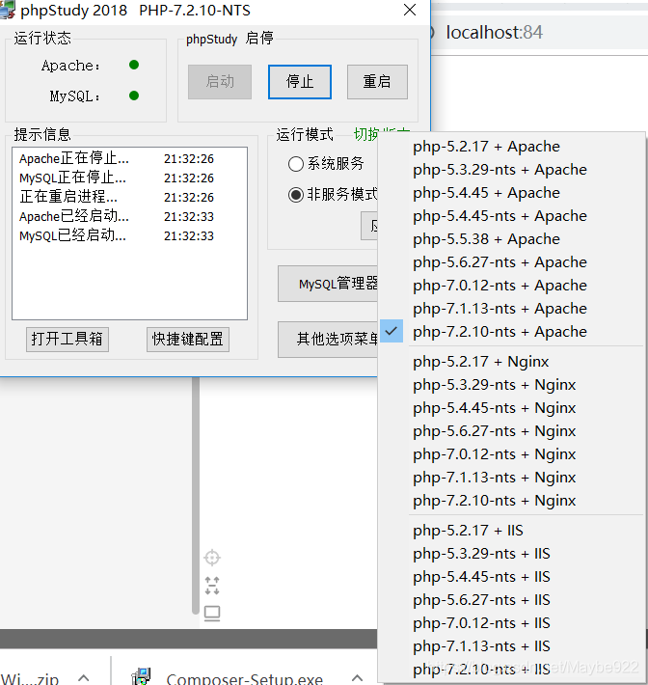Screen dimensions: 648x685
Task: Click the 切换版本 green link
Action: coord(365,134)
